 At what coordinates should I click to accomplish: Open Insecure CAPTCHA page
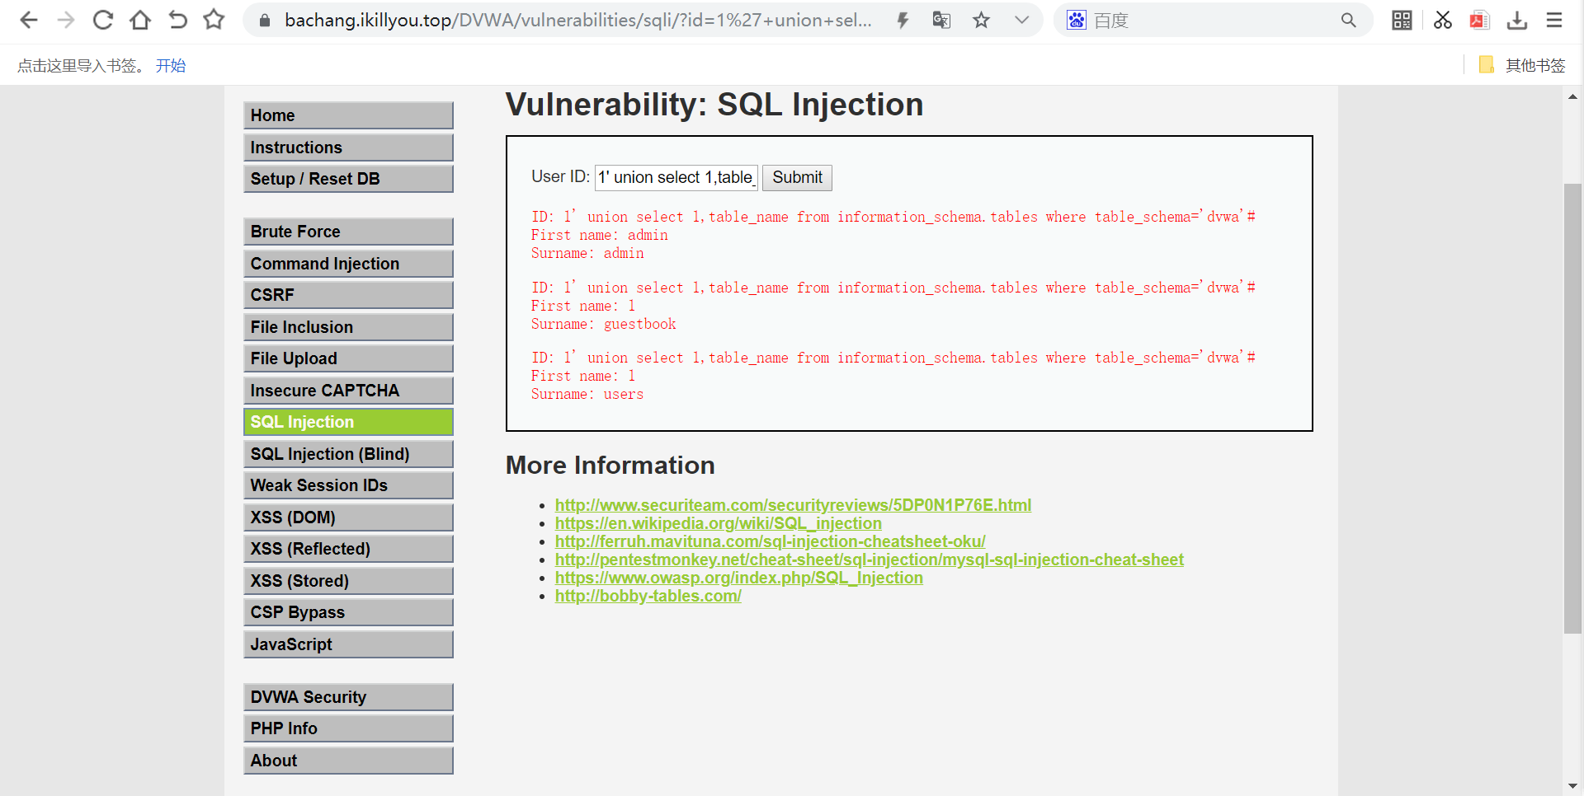tap(348, 391)
